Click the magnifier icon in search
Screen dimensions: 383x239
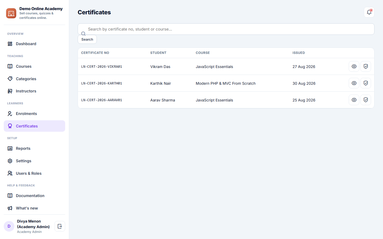(83, 34)
